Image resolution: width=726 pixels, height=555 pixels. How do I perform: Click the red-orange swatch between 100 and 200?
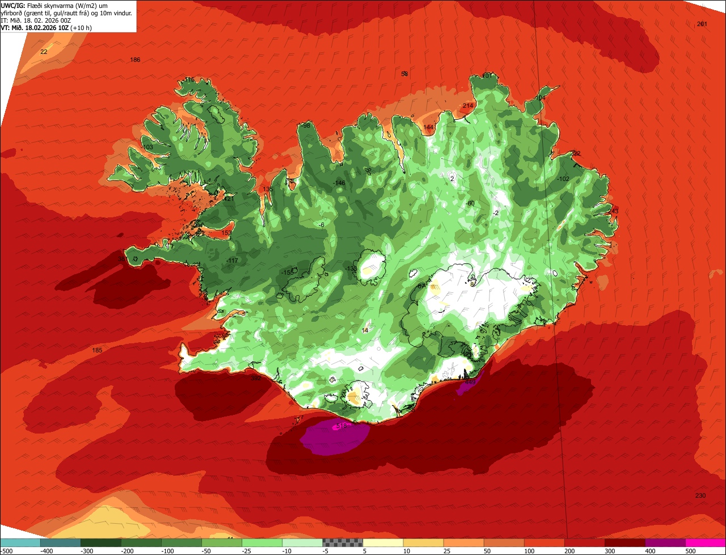click(543, 543)
